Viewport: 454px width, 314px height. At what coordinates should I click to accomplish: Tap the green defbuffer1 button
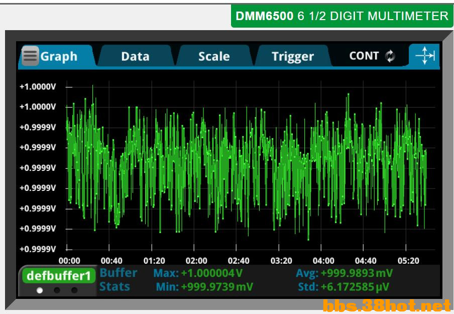[x=59, y=276]
